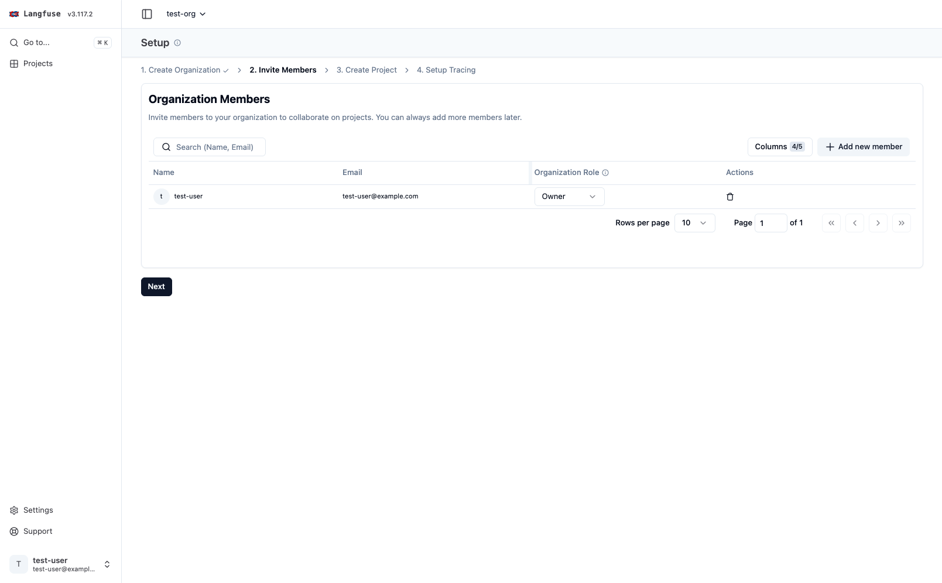The image size is (942, 583).
Task: Change rows per page dropdown
Action: click(x=694, y=223)
